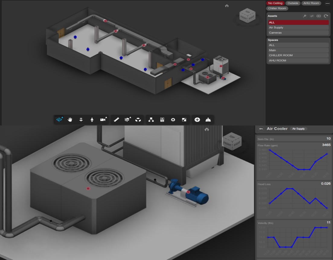The width and height of the screenshot is (333, 260).
Task: Click the Head Loss line chart
Action: point(298,198)
